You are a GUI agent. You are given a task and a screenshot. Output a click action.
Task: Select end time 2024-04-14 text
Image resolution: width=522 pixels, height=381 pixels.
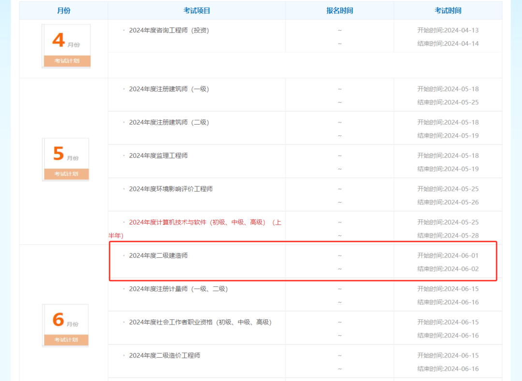(x=448, y=43)
